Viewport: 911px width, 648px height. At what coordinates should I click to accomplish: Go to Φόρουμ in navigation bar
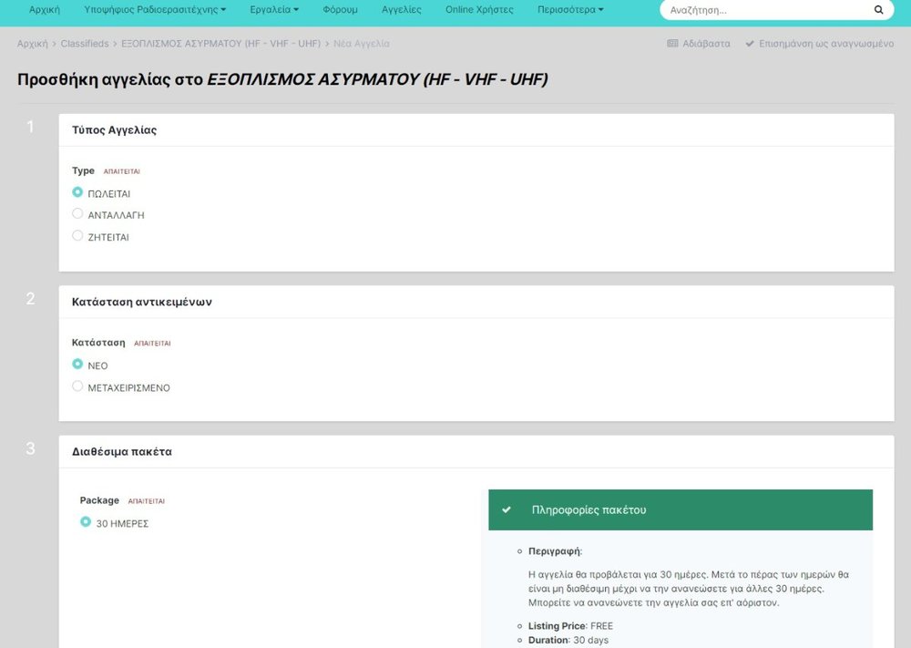pos(340,10)
